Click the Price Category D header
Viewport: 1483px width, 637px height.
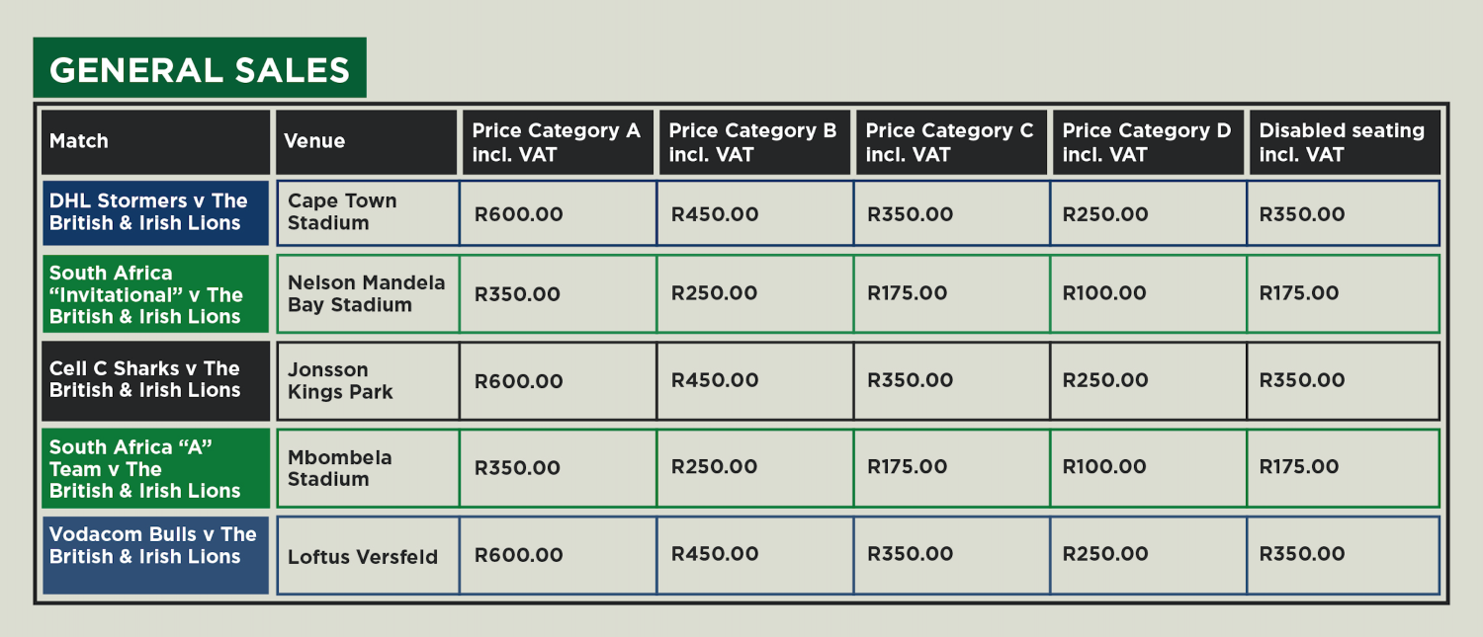[1148, 142]
